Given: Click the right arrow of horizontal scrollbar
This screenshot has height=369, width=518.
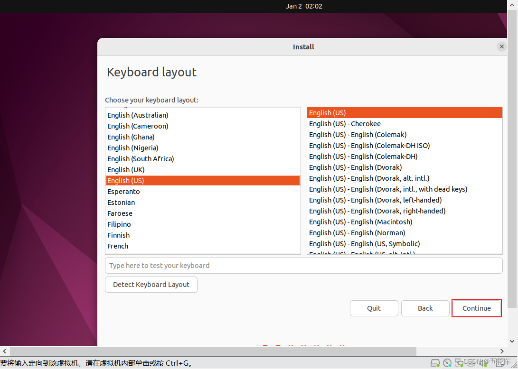Looking at the screenshot, I should click(x=502, y=351).
